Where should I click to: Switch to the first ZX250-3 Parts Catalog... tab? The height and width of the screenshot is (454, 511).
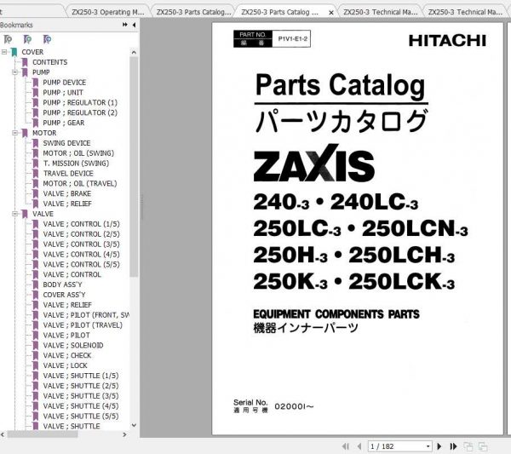tap(193, 13)
